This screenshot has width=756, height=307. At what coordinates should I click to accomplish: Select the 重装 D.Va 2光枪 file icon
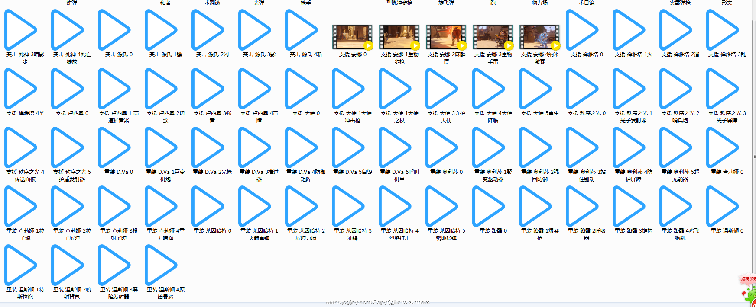pos(208,147)
